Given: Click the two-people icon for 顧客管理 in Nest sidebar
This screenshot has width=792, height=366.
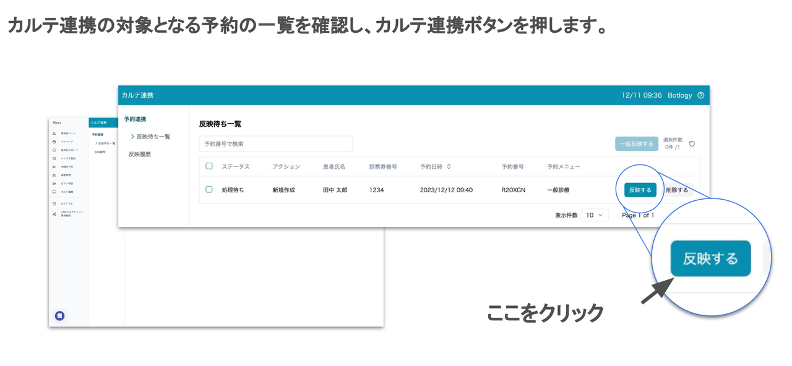Looking at the screenshot, I should click(x=54, y=175).
